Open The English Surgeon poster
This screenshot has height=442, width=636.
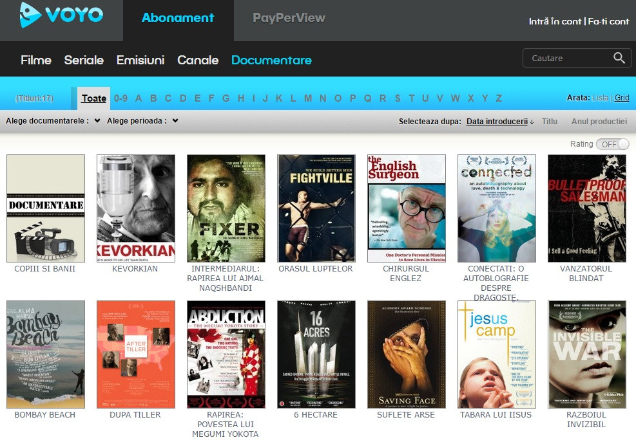(406, 208)
